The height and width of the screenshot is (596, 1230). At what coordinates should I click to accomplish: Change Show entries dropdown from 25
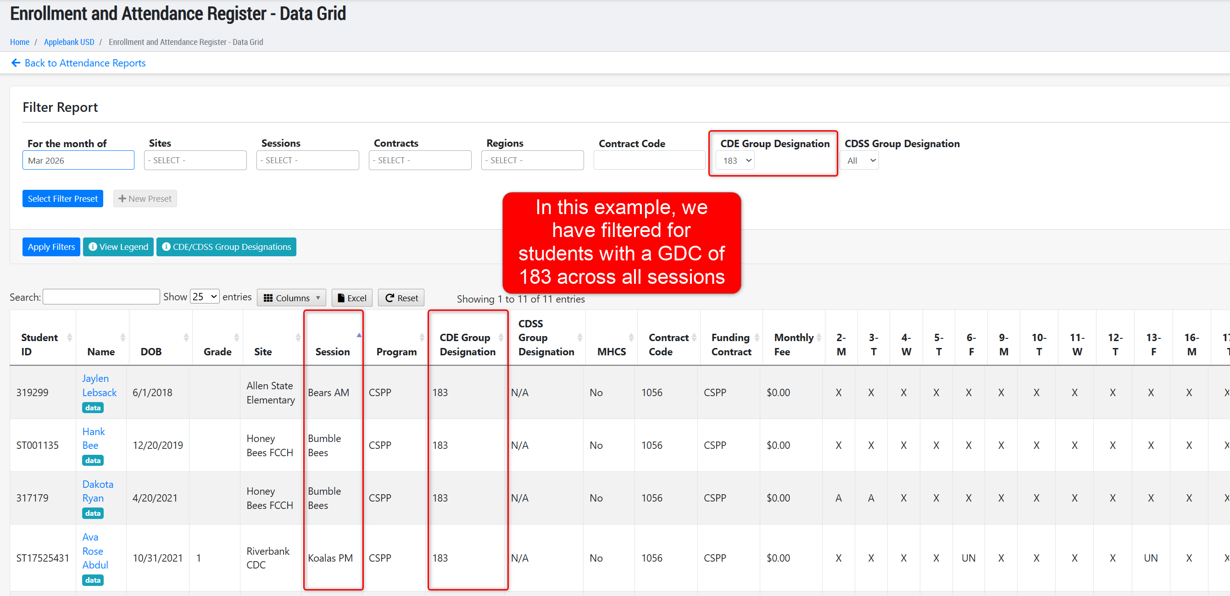(x=204, y=297)
